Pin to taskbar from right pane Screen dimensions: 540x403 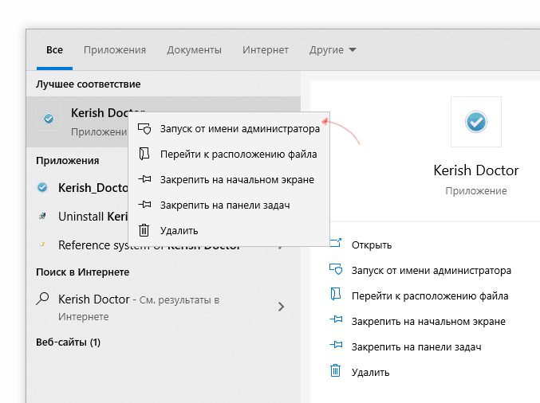click(416, 347)
